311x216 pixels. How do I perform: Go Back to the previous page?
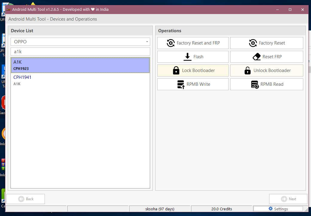(26, 199)
